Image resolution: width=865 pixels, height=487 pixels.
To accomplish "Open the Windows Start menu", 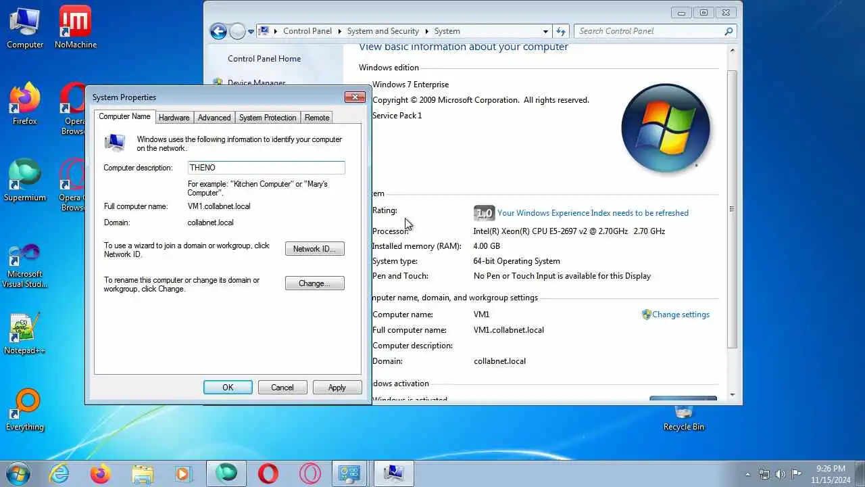I will tap(18, 473).
